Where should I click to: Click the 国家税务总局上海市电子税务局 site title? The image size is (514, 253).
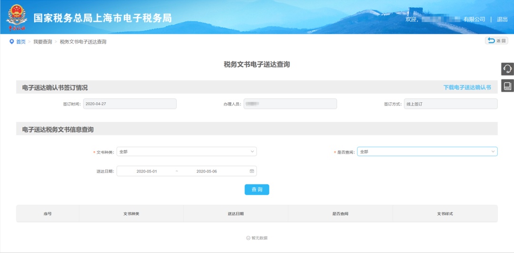(103, 18)
